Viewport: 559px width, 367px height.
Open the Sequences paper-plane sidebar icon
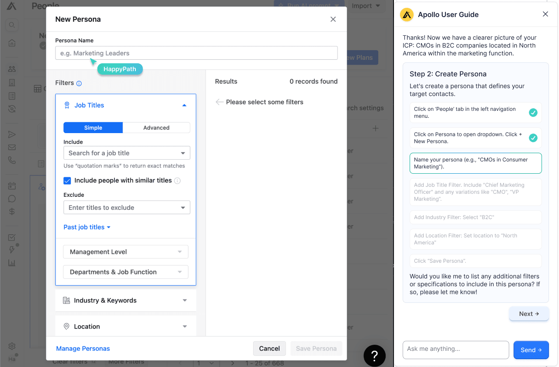(x=12, y=134)
